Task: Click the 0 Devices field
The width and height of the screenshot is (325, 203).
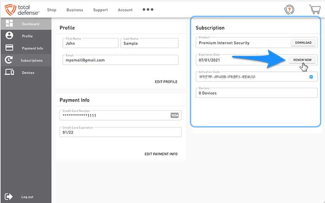Action: [257, 93]
